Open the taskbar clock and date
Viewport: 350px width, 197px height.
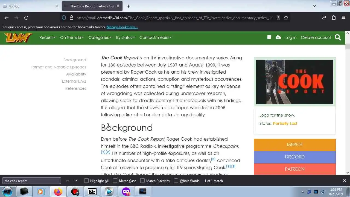click(x=336, y=192)
